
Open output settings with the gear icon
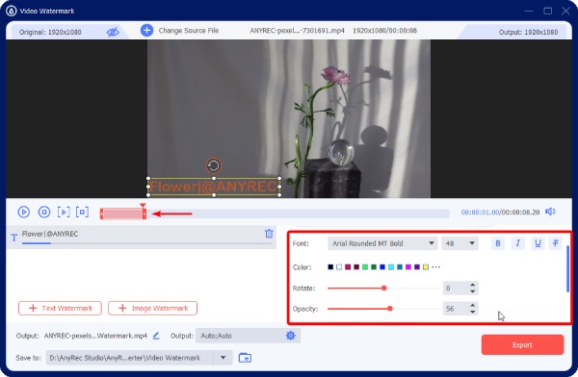click(291, 336)
